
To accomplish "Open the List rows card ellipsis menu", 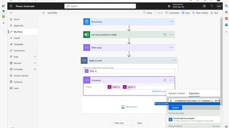I will pos(171,34).
